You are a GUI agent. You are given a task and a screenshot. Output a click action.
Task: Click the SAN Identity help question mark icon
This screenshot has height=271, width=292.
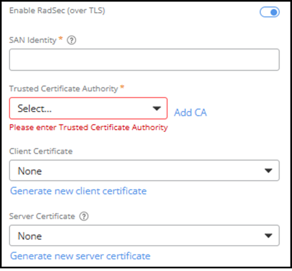tap(72, 40)
